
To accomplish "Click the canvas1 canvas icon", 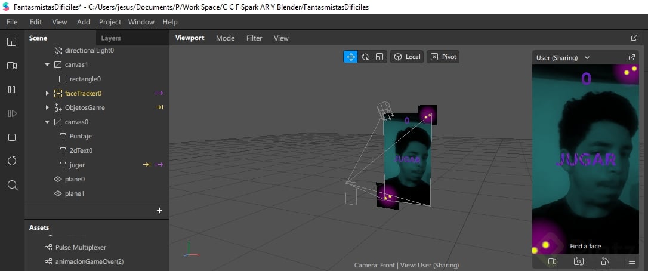I will 58,65.
